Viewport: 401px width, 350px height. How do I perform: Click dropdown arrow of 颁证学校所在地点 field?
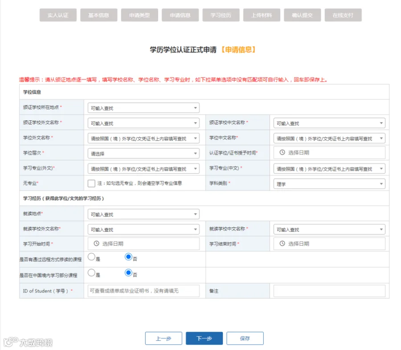click(195, 108)
